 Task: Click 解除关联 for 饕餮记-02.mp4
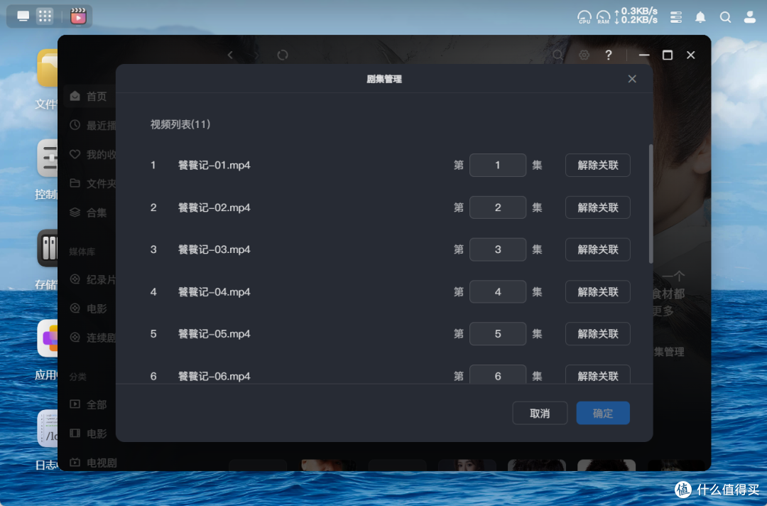(x=598, y=208)
